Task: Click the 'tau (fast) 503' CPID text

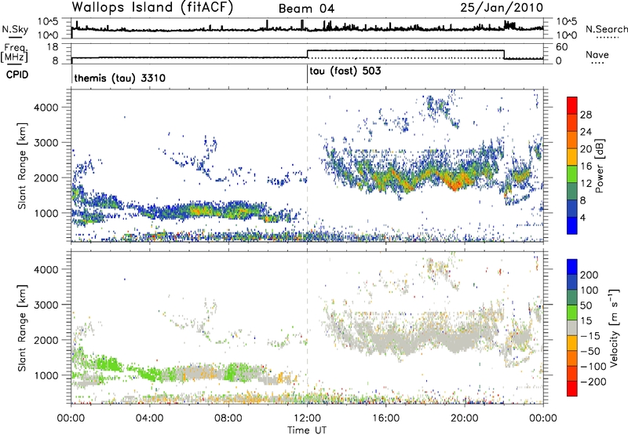Action: pos(345,71)
